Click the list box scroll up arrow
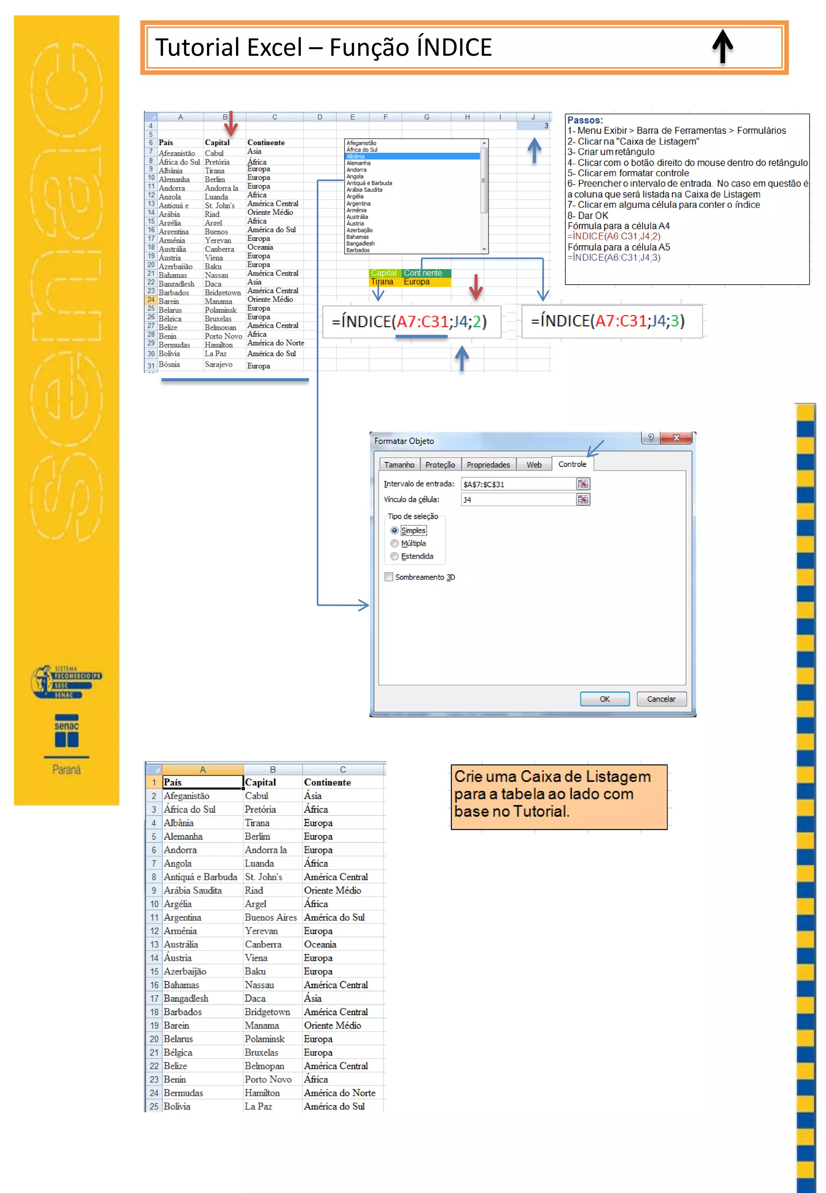 [484, 143]
